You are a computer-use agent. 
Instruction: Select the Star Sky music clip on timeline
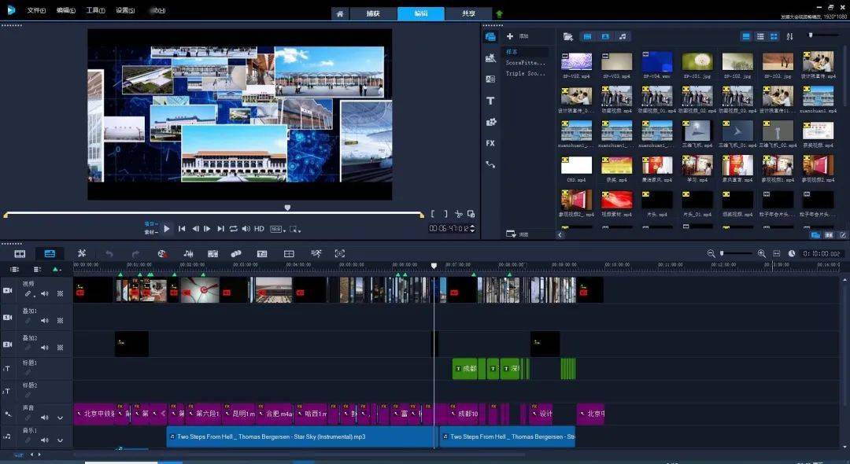(299, 436)
